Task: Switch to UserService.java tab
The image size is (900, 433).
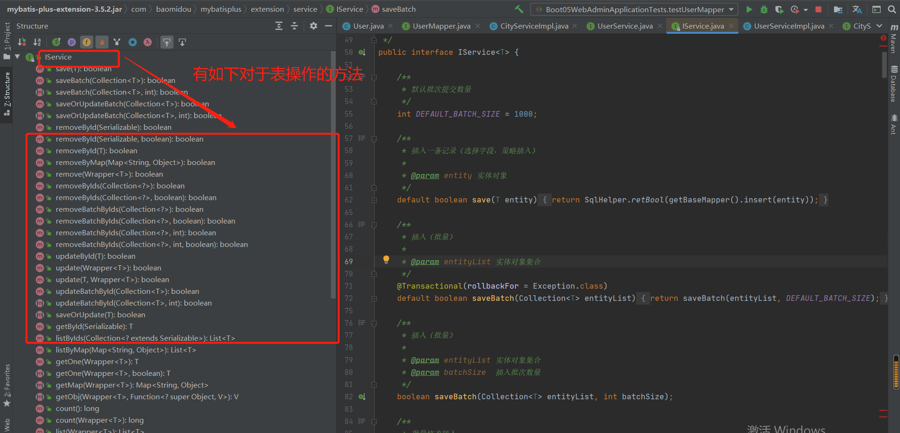Action: (x=625, y=26)
